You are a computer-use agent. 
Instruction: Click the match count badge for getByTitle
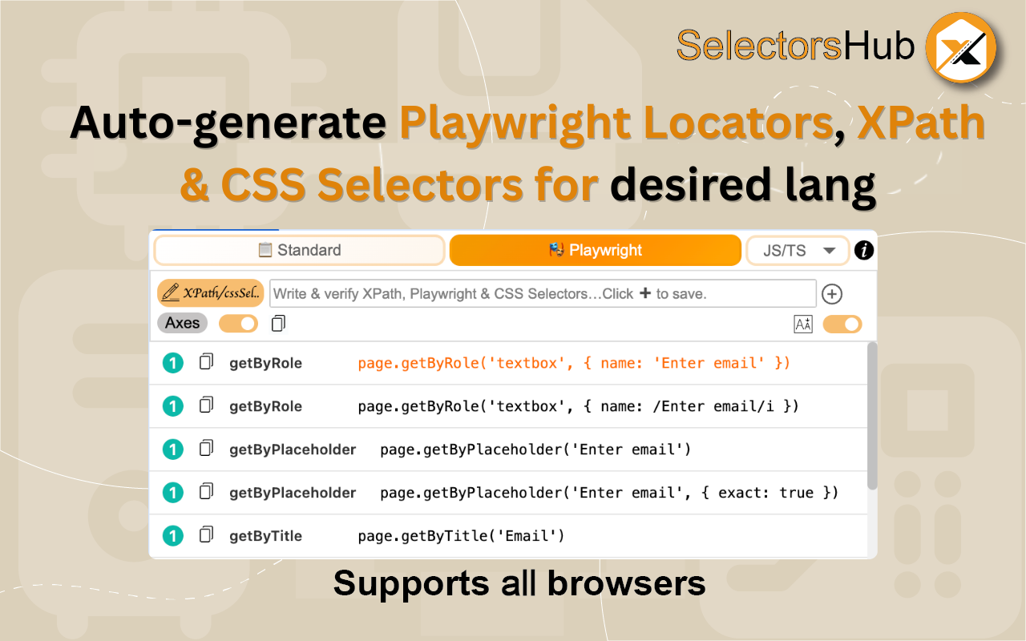[x=172, y=536]
